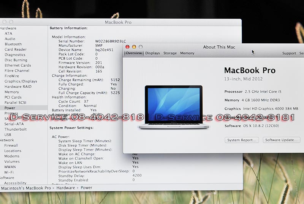Select Audio in the sidebar
Viewport: 304px width, 204px height.
tap(10, 39)
